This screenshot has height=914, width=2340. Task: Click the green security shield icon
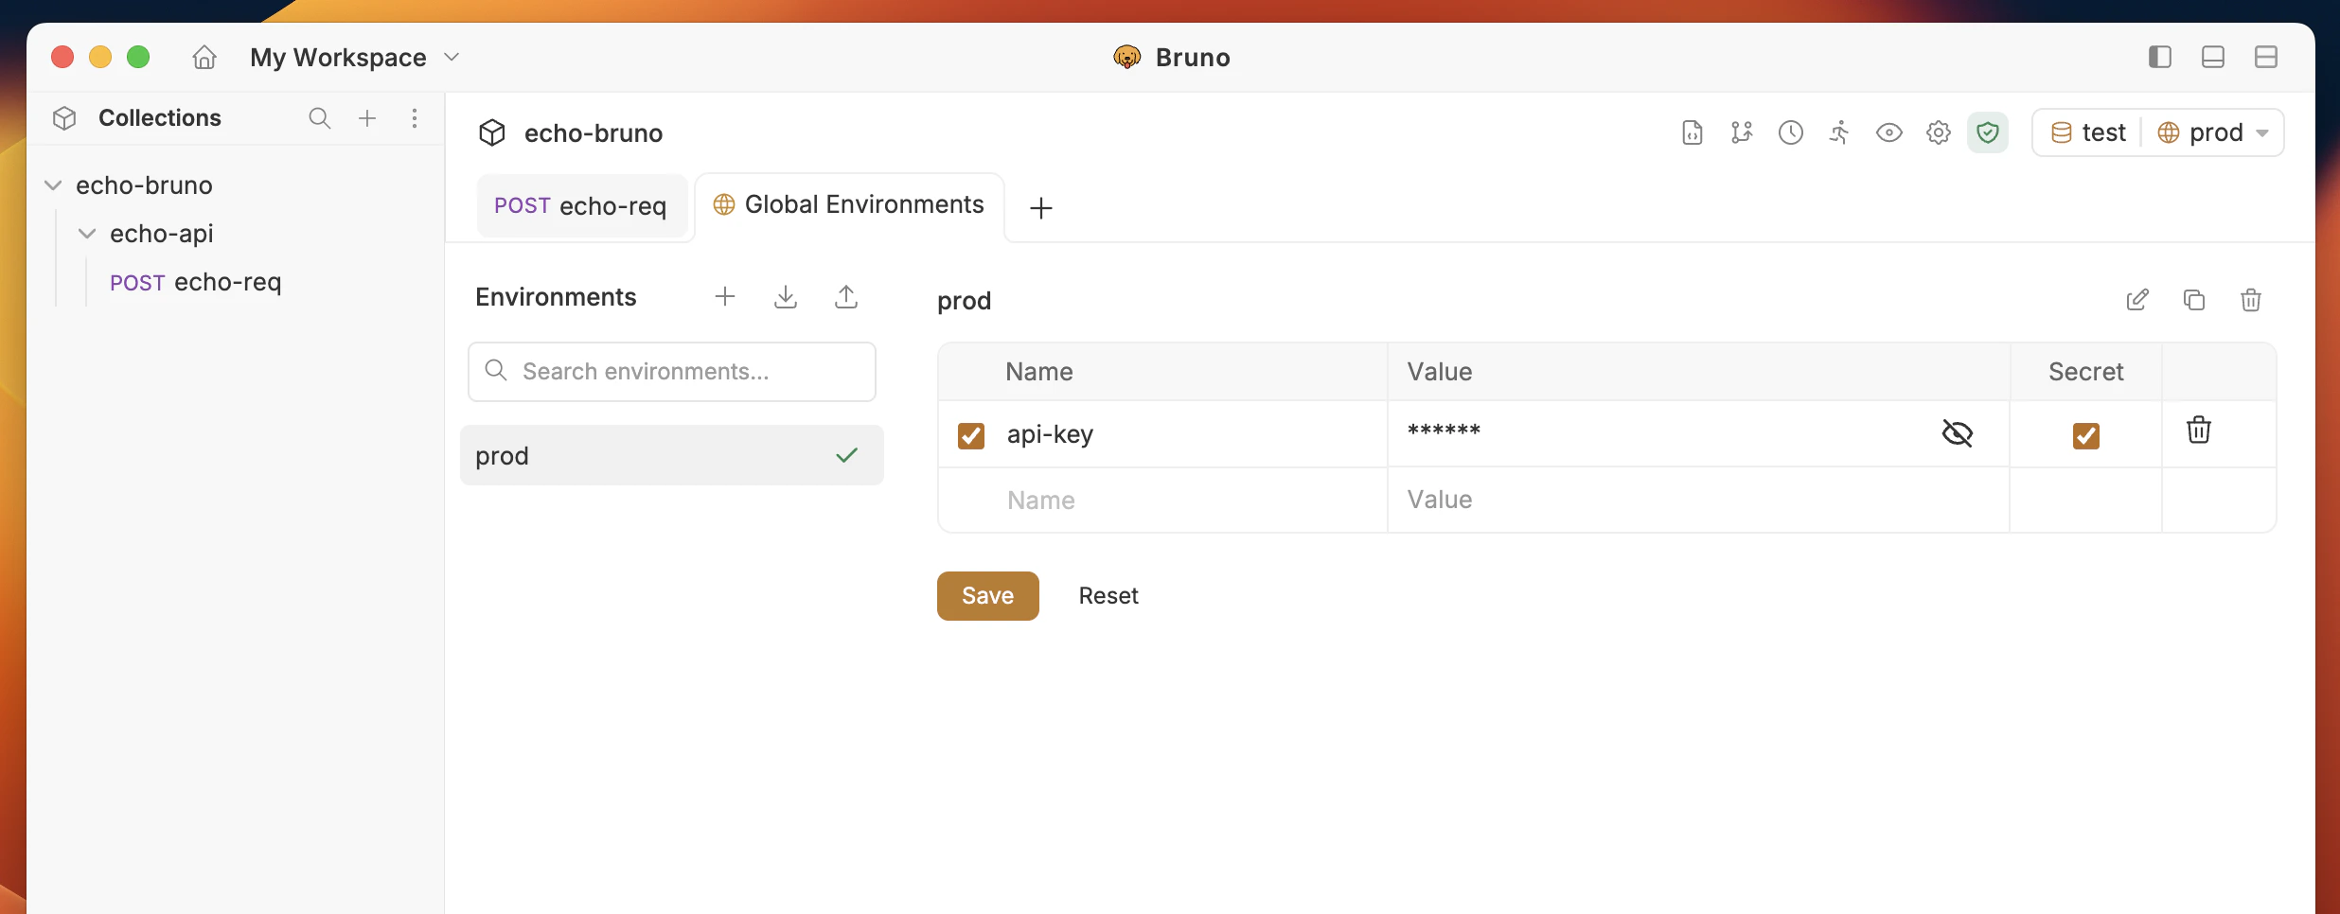[x=1988, y=132]
